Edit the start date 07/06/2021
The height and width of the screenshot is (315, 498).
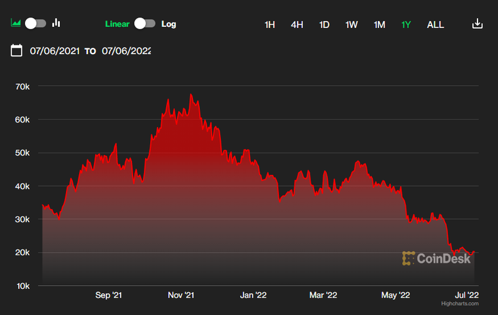(x=55, y=51)
